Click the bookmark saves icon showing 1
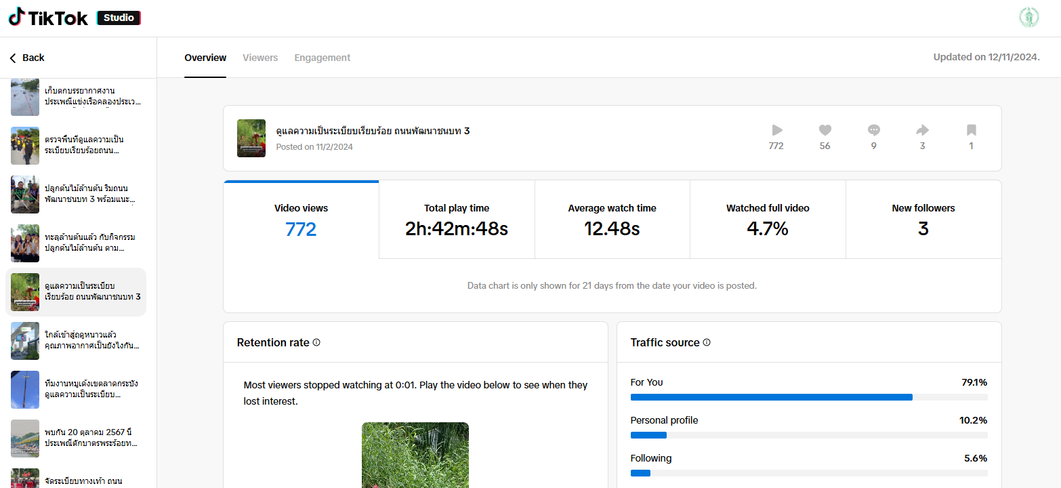The width and height of the screenshot is (1061, 488). point(971,130)
